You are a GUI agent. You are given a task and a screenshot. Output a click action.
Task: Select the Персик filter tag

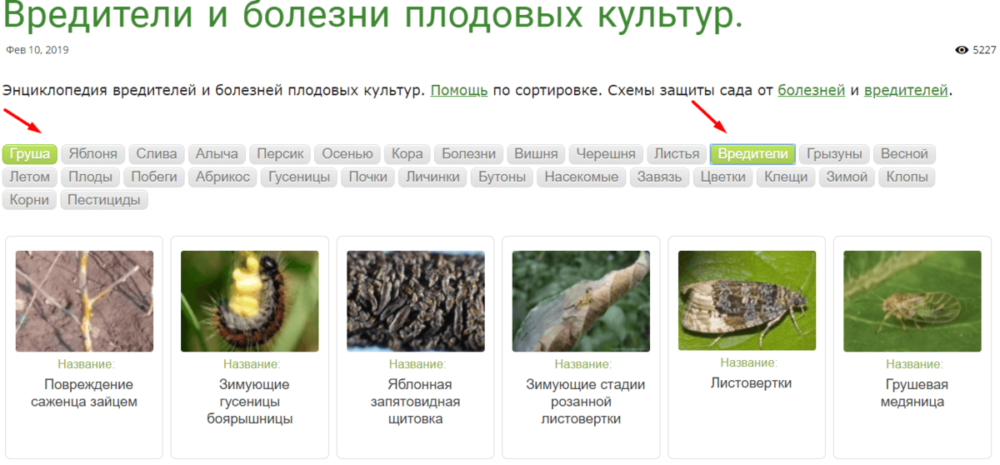pyautogui.click(x=280, y=154)
